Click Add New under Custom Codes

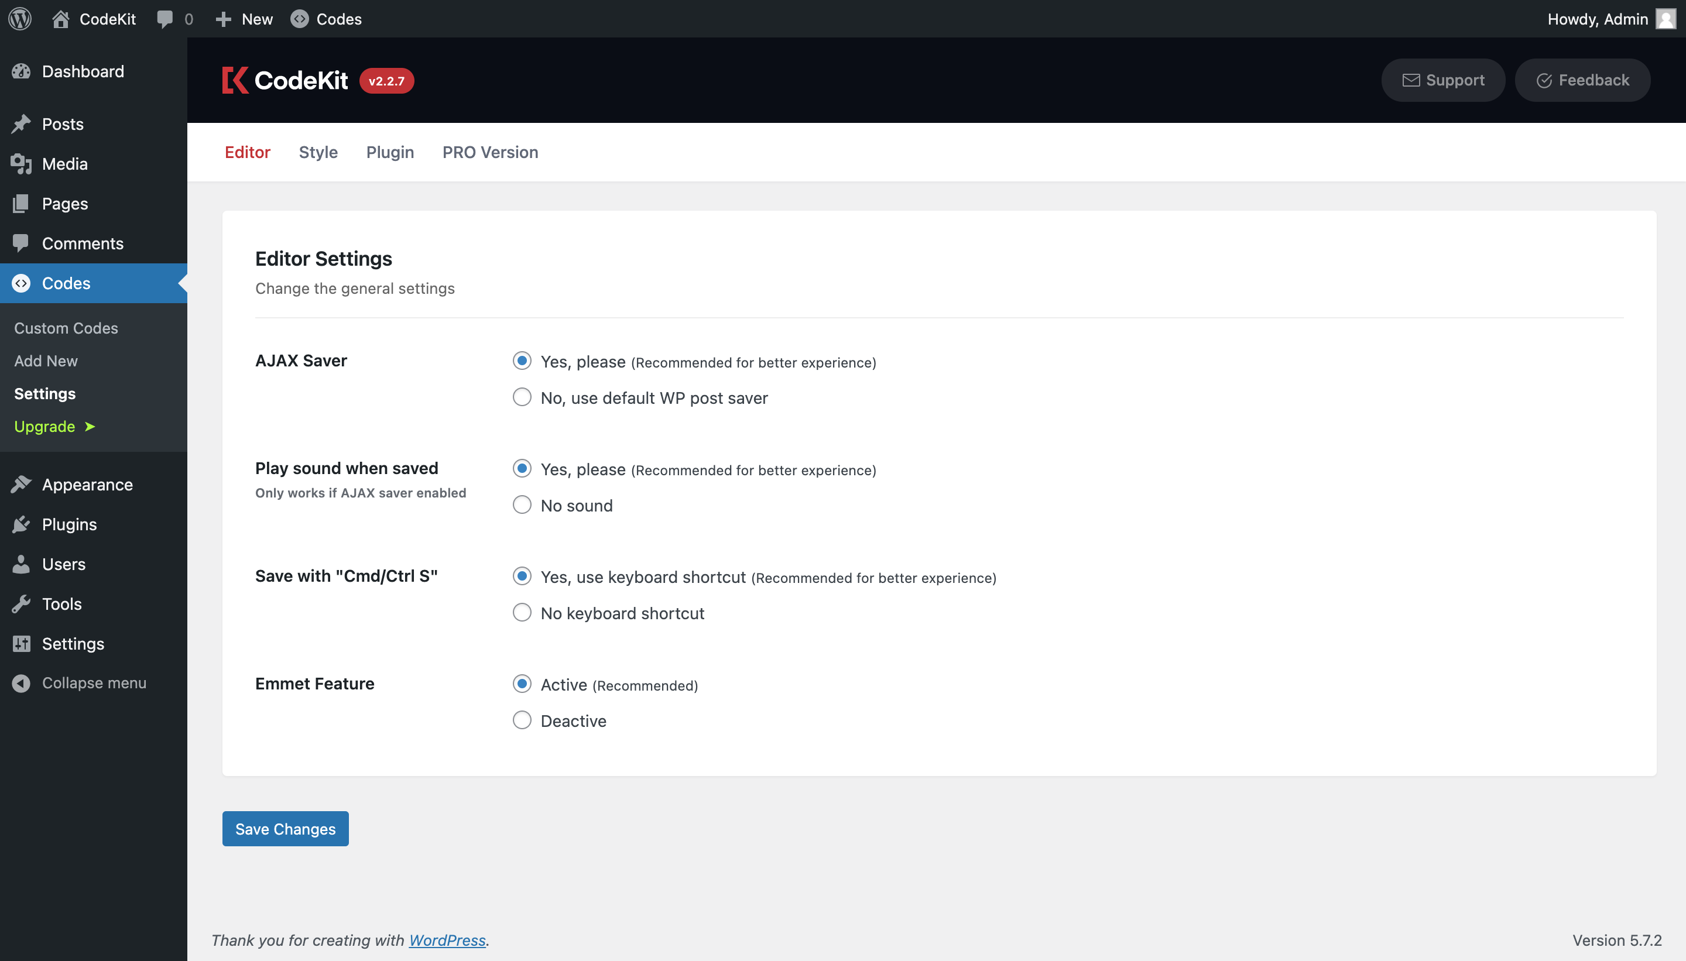45,360
